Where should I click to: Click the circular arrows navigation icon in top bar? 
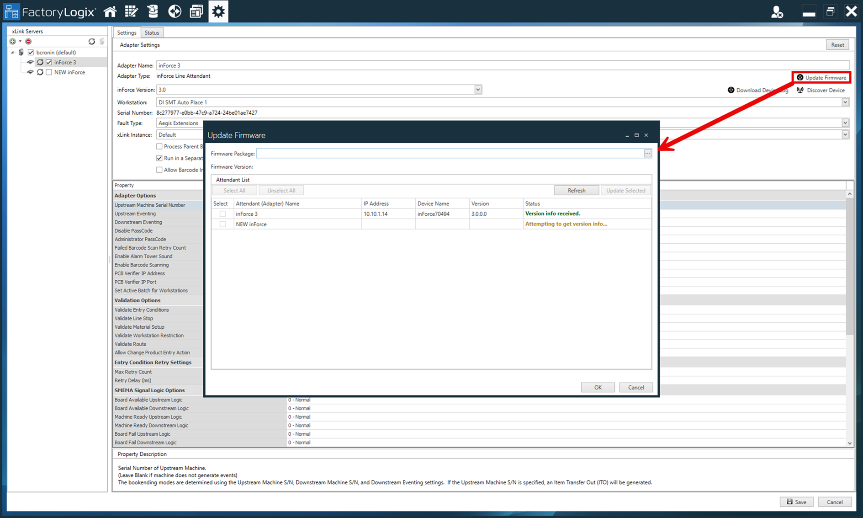(x=175, y=11)
